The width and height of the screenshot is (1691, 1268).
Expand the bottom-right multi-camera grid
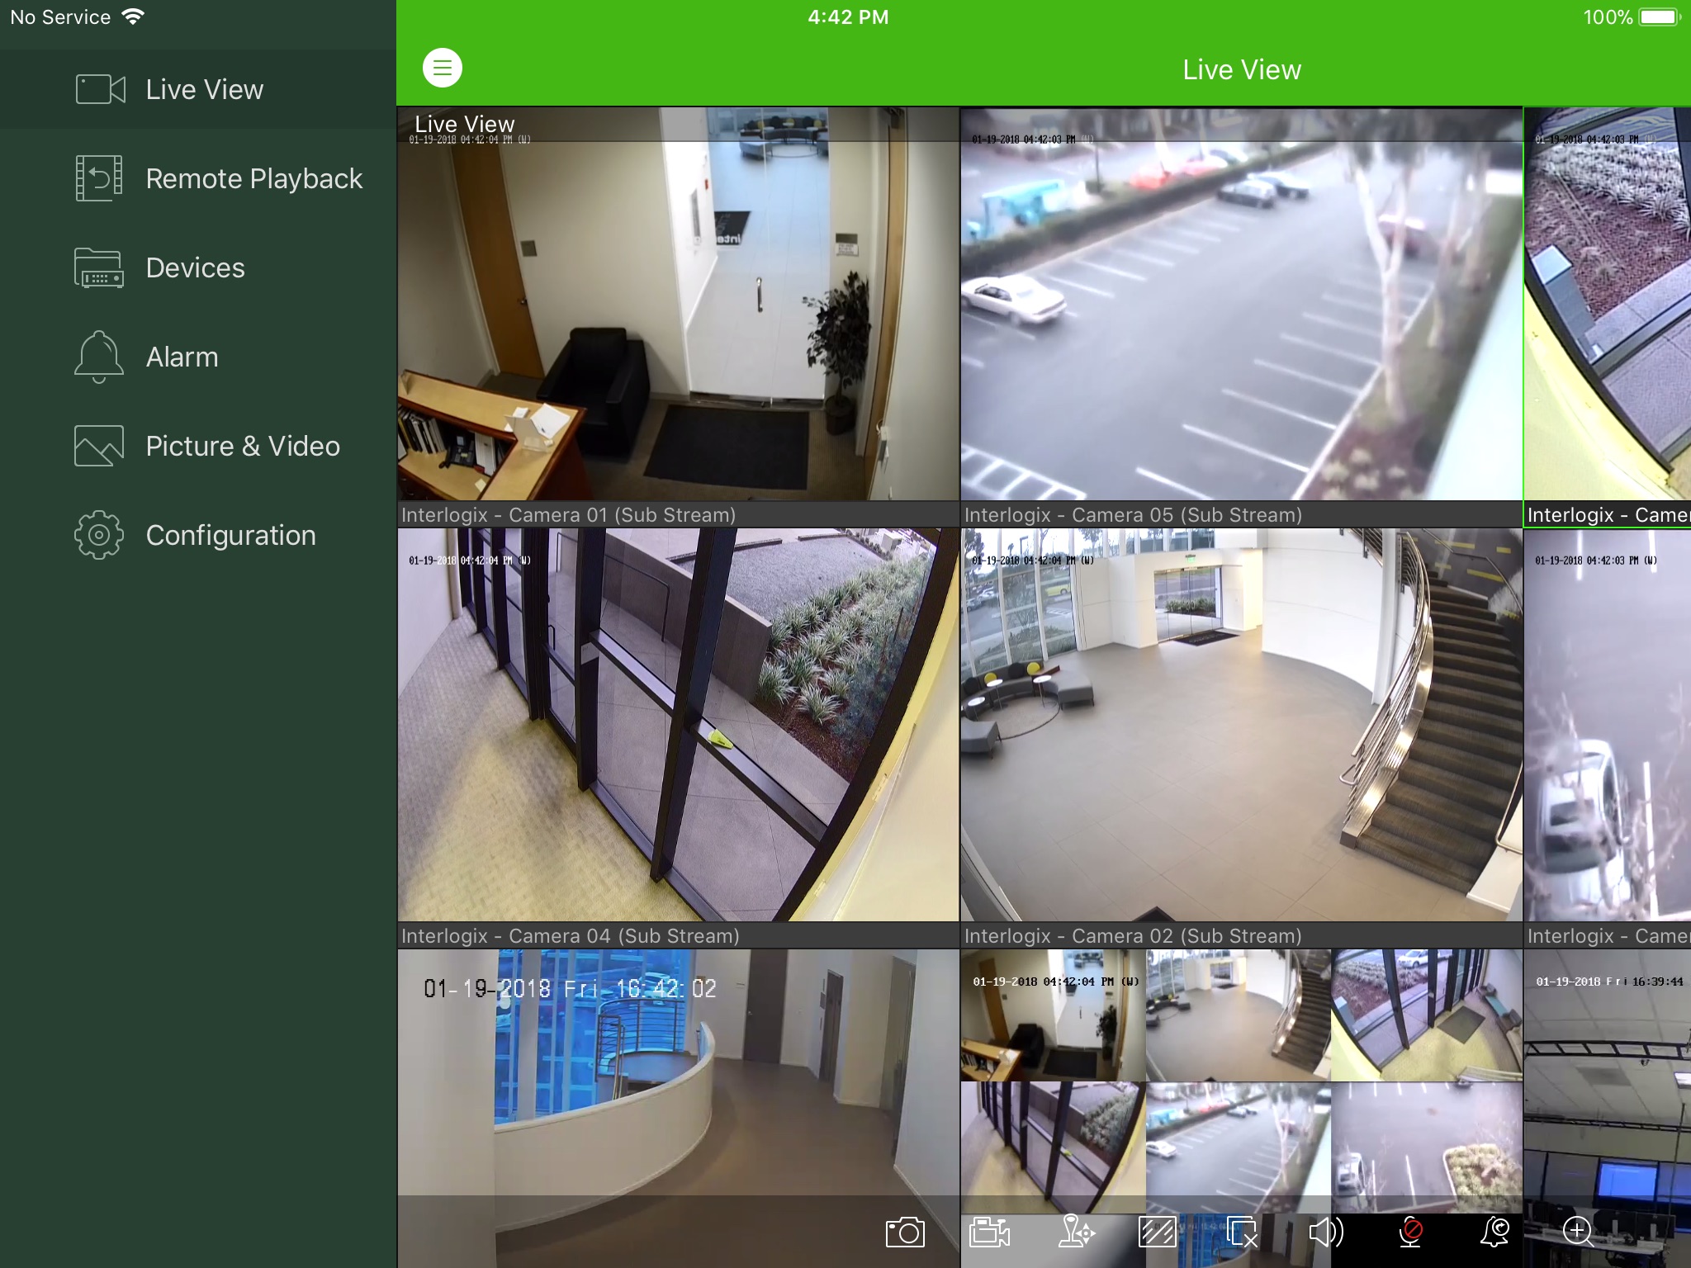tap(1239, 1079)
